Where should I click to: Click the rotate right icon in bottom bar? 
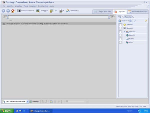click(46, 101)
